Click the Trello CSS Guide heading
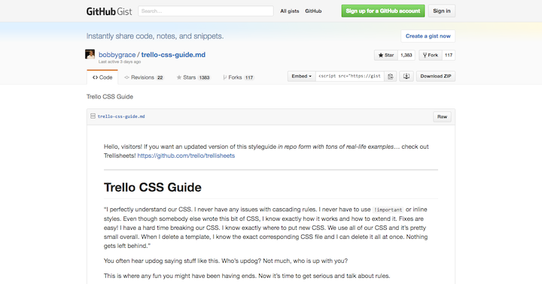This screenshot has width=542, height=284. 152,187
